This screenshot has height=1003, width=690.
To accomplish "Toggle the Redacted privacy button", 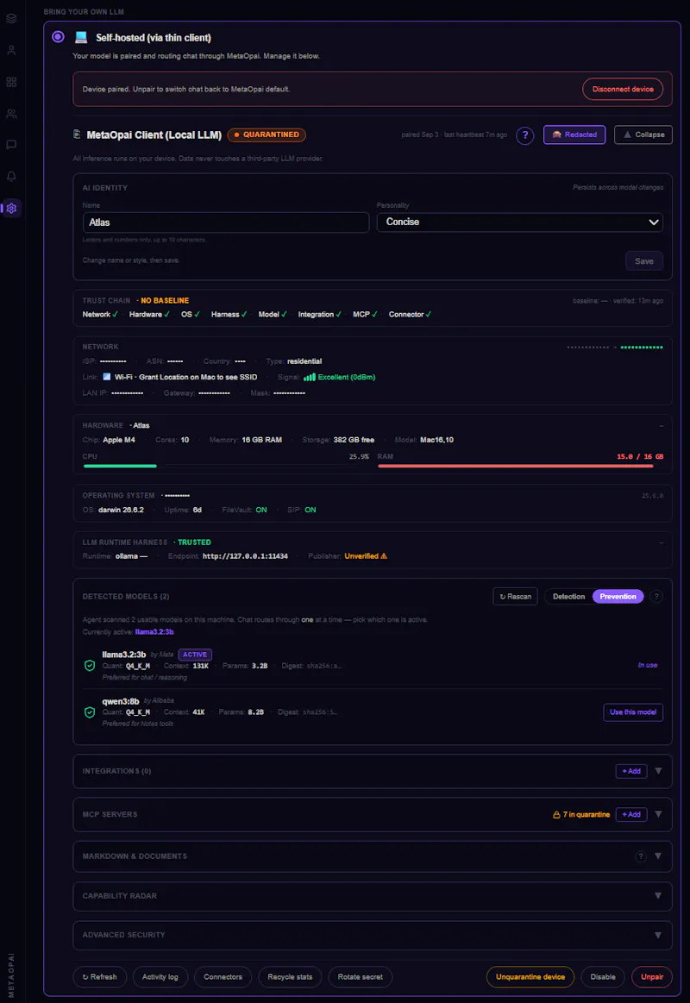I will [574, 135].
